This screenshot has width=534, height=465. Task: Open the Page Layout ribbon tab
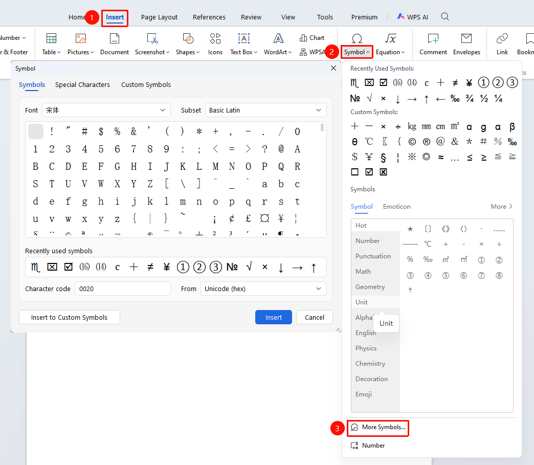tap(159, 17)
